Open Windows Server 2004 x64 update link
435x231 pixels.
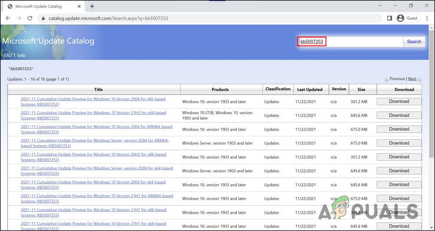[x=97, y=171]
